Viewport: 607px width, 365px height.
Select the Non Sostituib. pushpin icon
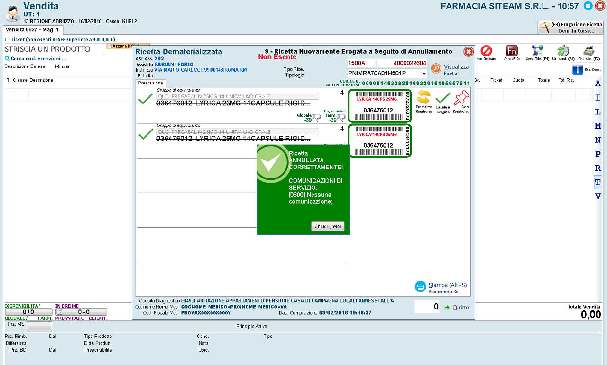(x=461, y=97)
